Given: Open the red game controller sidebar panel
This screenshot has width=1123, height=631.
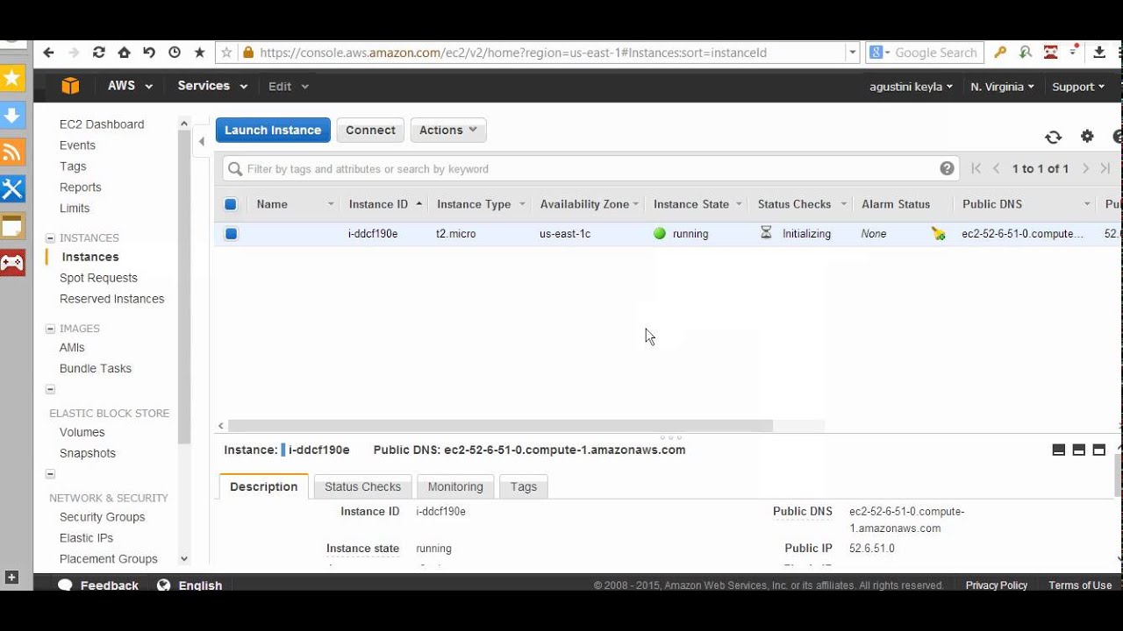Looking at the screenshot, I should point(12,263).
